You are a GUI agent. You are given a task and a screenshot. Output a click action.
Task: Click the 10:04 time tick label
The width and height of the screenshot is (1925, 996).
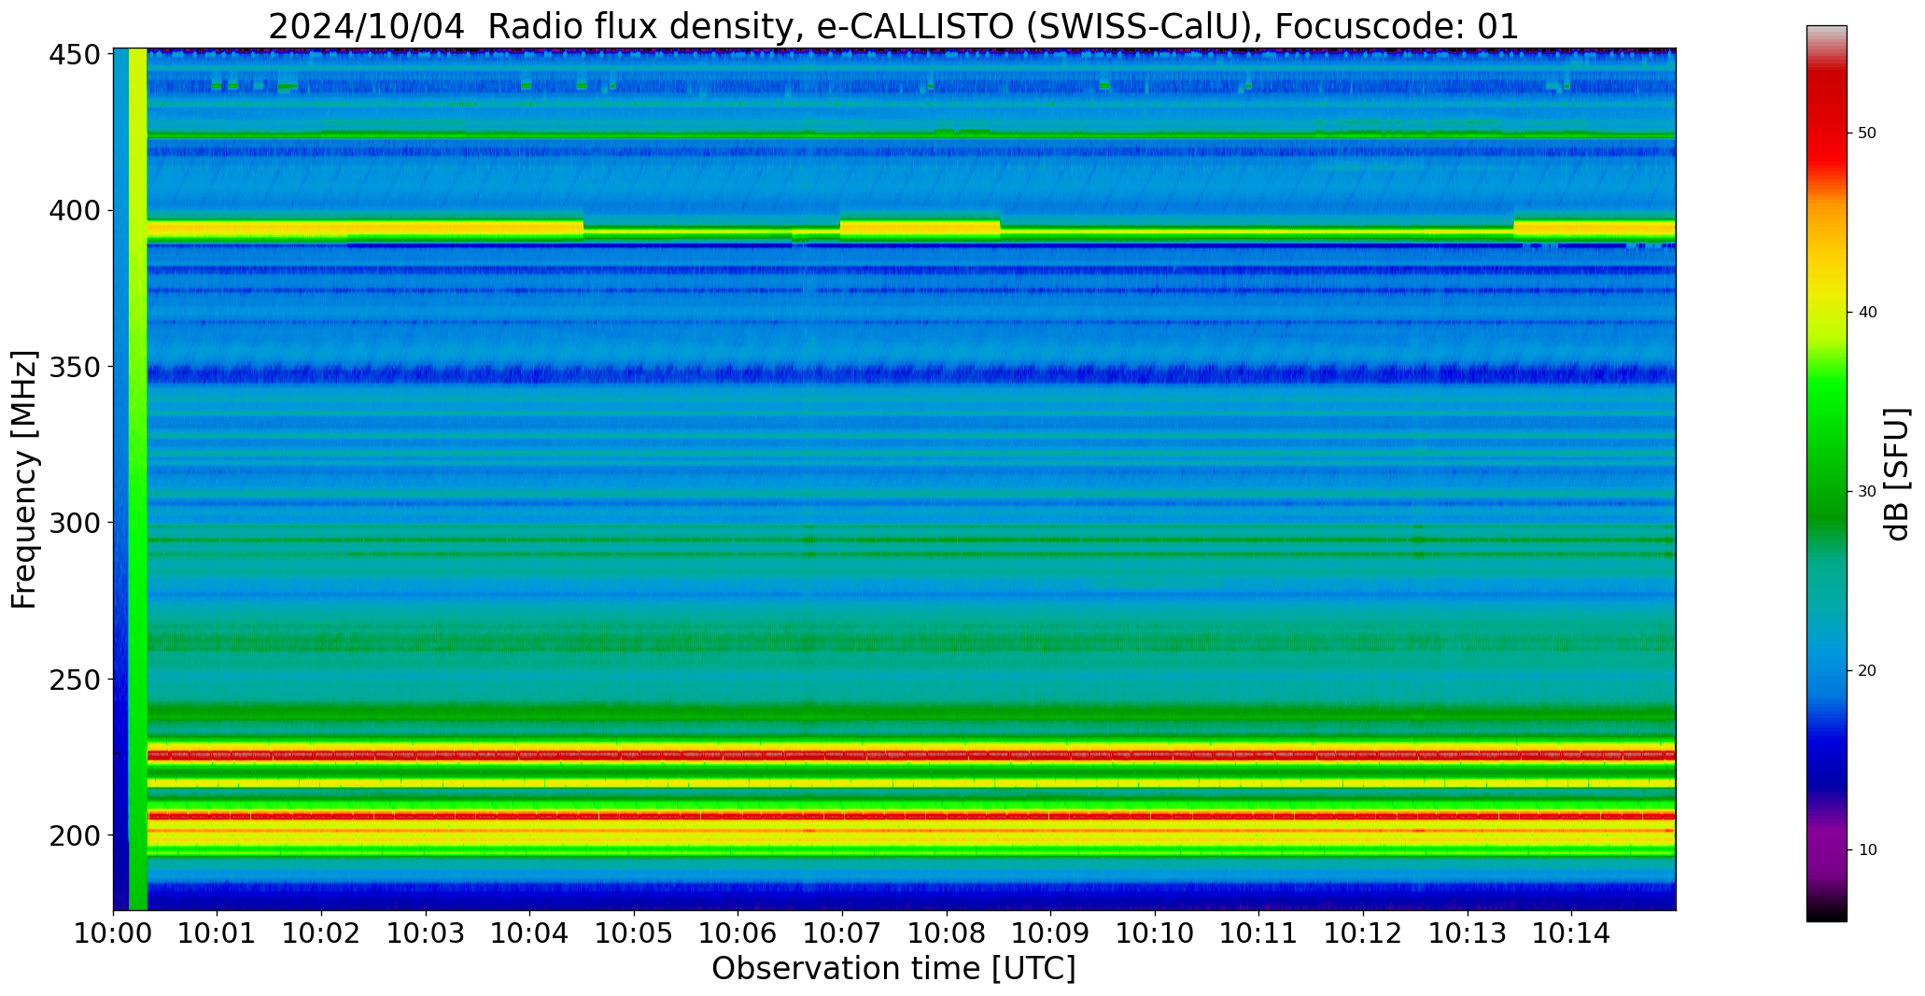530,933
